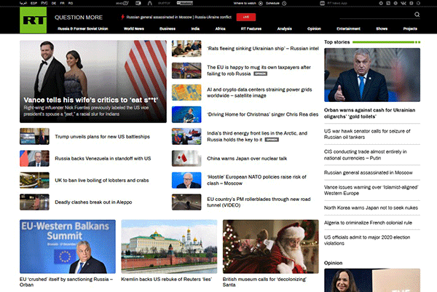The height and width of the screenshot is (292, 437).
Task: Click the red lightning breaking news icon
Action: tap(120, 15)
